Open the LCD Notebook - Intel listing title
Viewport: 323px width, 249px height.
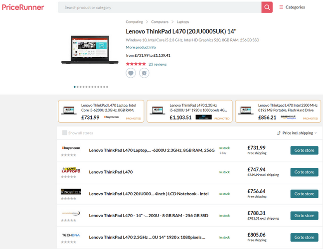click(149, 194)
